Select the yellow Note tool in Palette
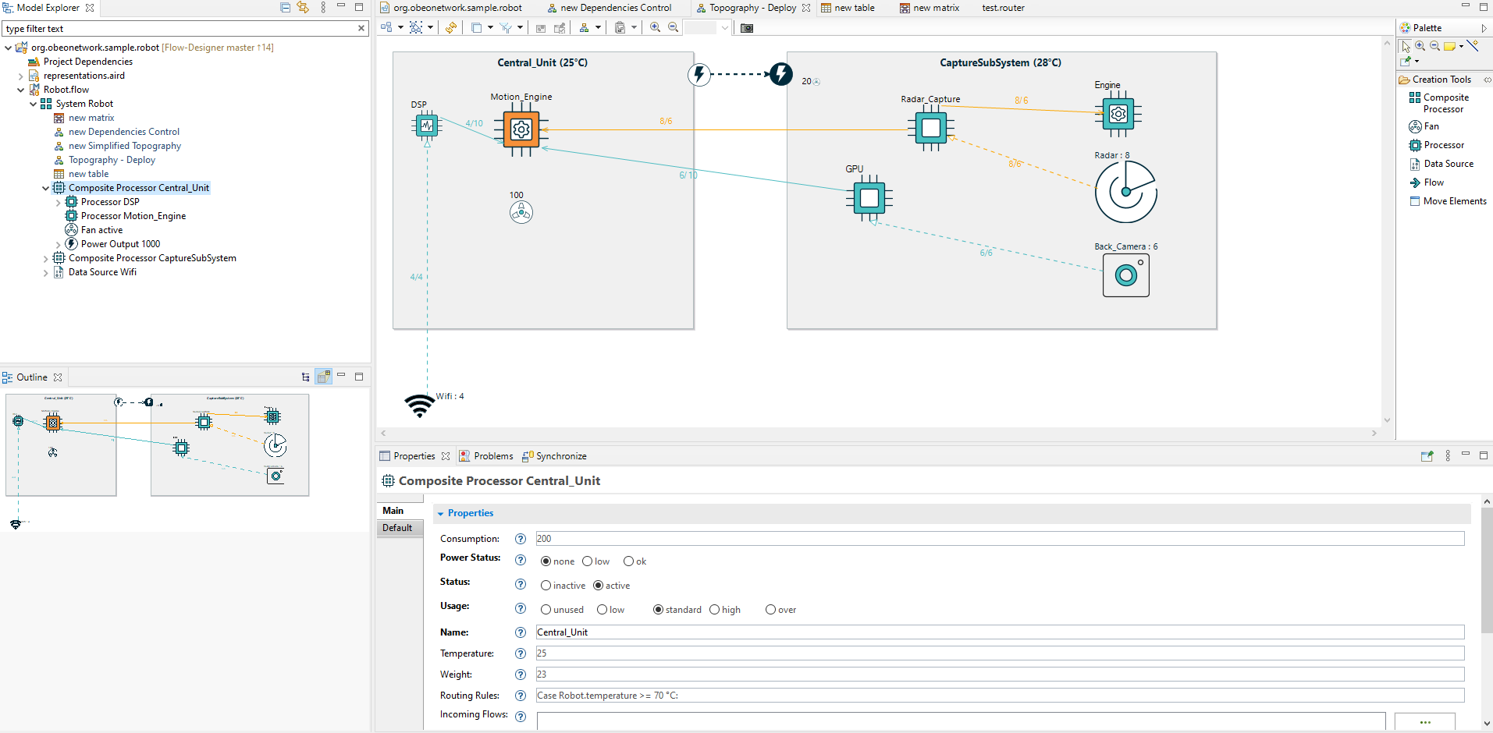Viewport: 1493px width, 733px height. [x=1449, y=46]
